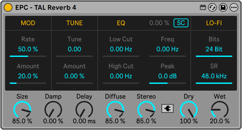Viewport: 242px width, 130px height.
Task: Click the Low Cut 0.00 Hz value
Action: click(121, 49)
